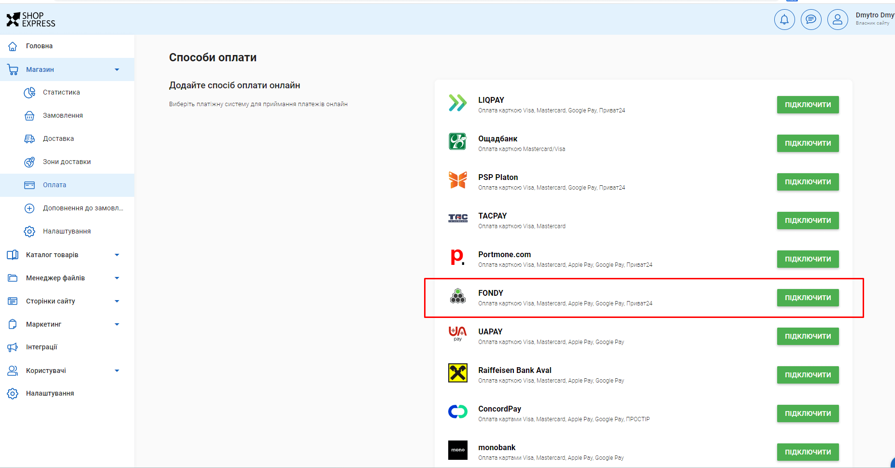Connect LIQPAY with Підключити button

pos(808,105)
